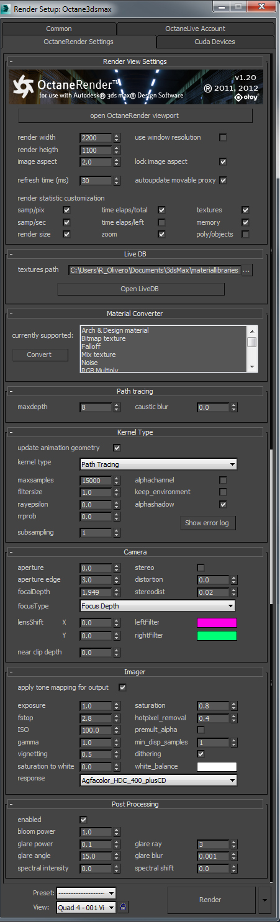280x922 pixels.
Task: Select Bitmap texture in supported list
Action: point(104,338)
